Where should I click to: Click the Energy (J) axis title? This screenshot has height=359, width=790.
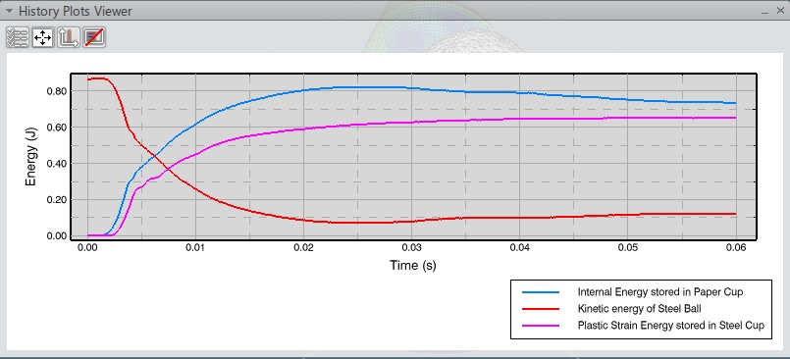point(30,156)
